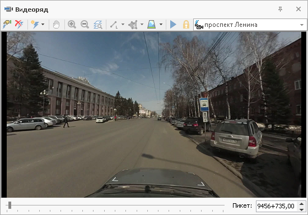The width and height of the screenshot is (308, 215).
Task: Open the проспект Ленина road selector
Action: pos(250,25)
